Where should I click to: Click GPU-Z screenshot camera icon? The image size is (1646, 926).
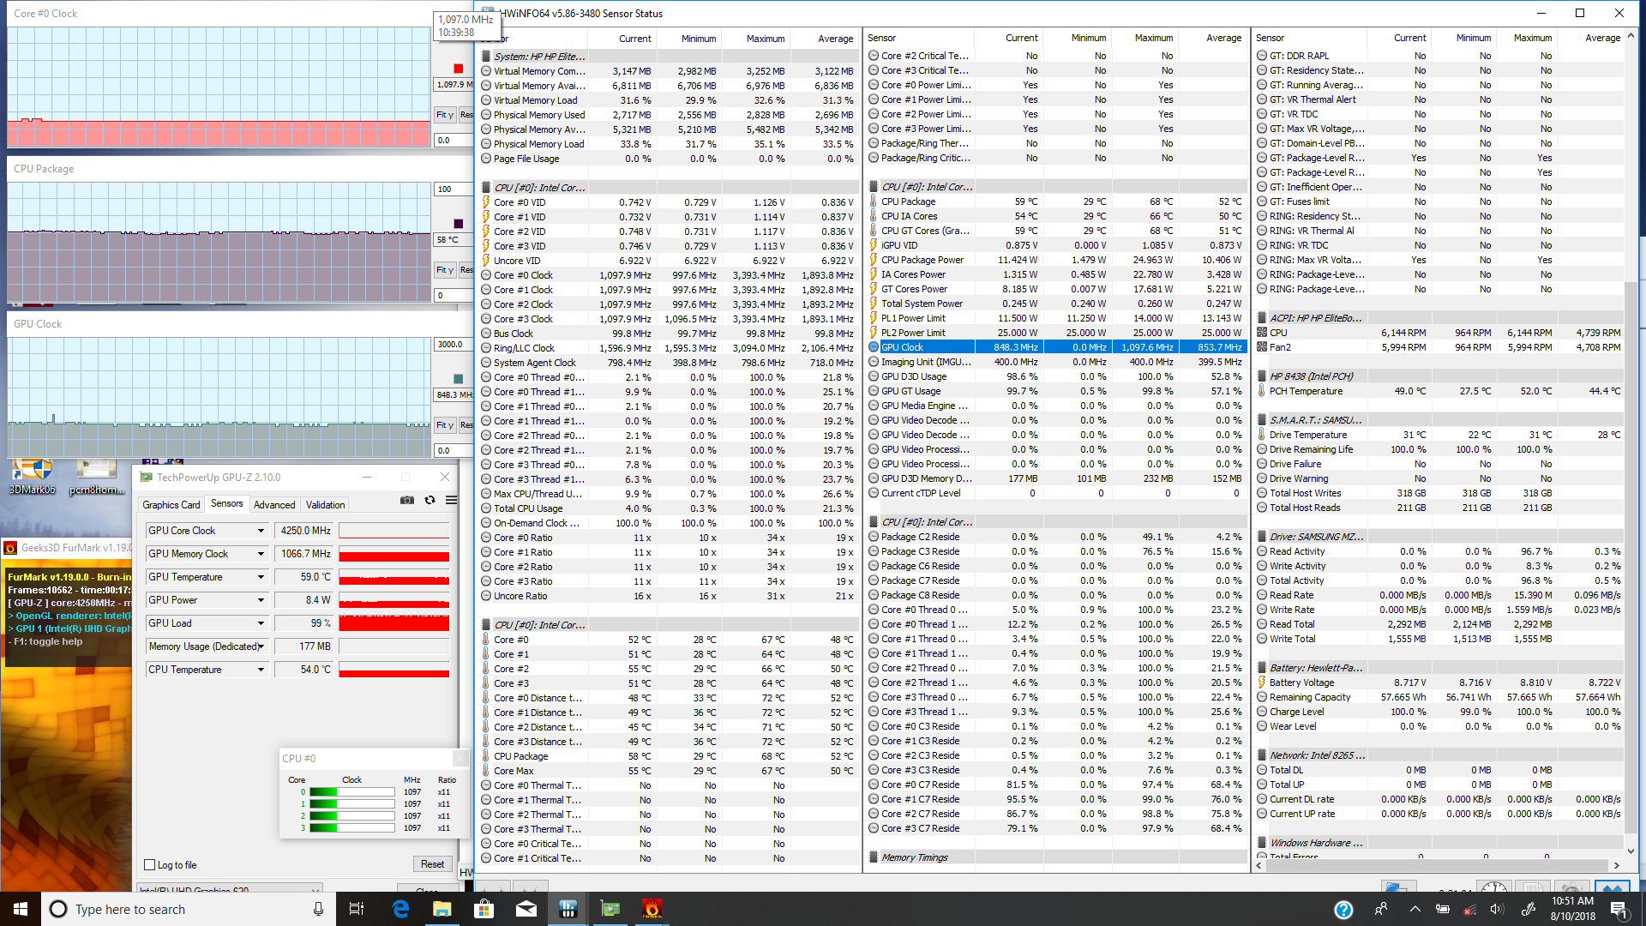pyautogui.click(x=407, y=501)
